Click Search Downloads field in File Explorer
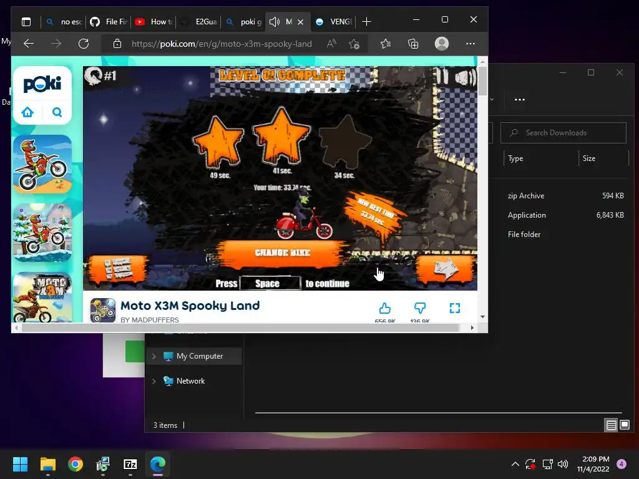 tap(563, 133)
